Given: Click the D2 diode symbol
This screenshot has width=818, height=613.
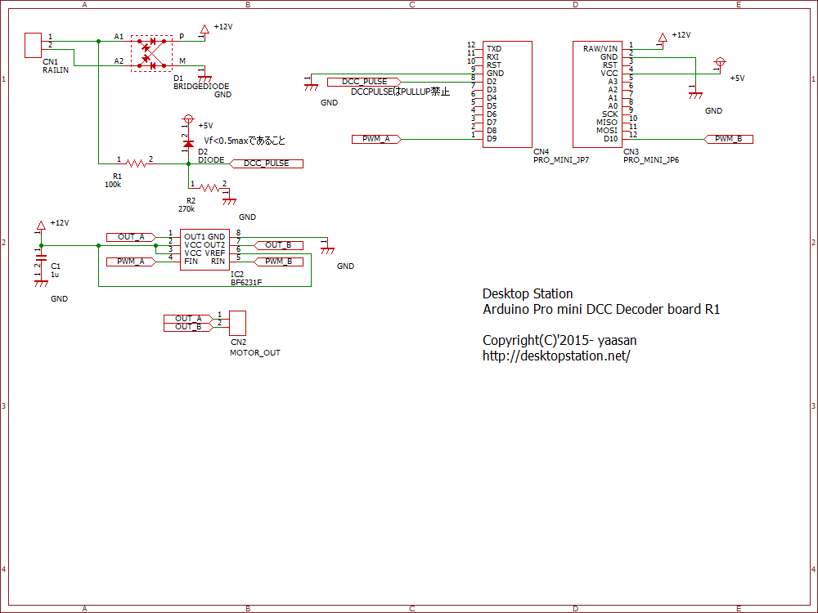Looking at the screenshot, I should (x=188, y=143).
